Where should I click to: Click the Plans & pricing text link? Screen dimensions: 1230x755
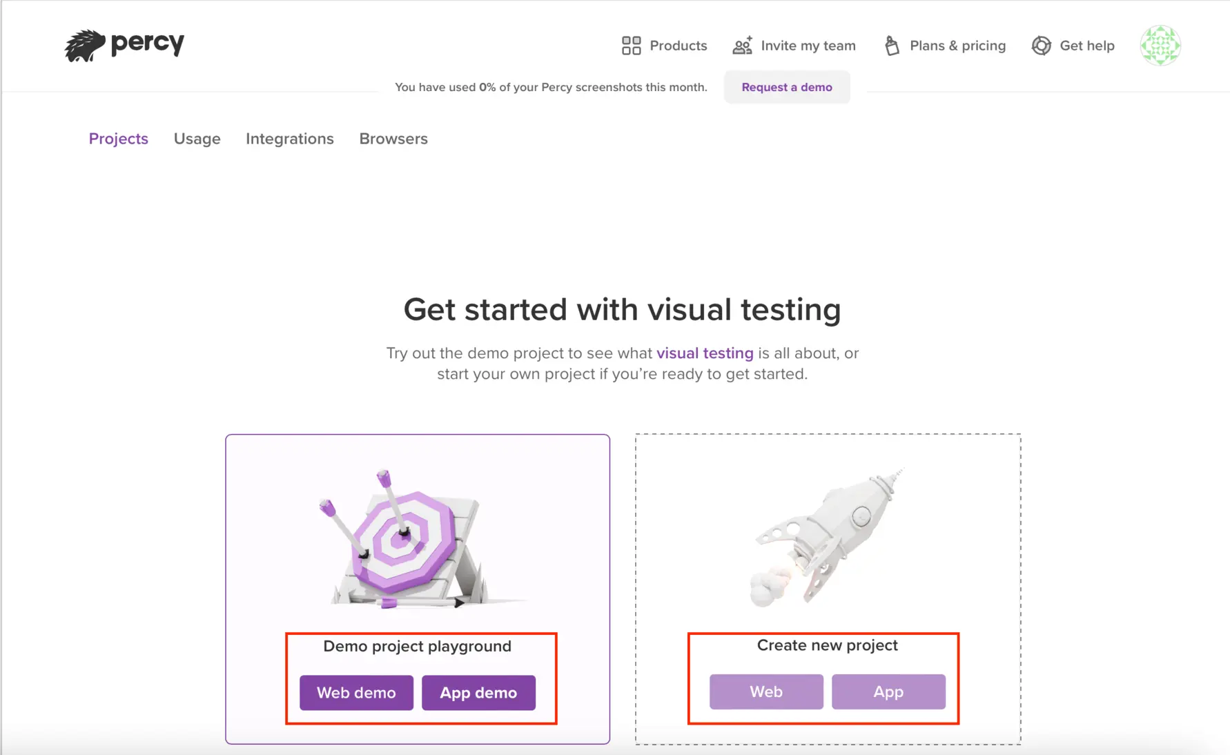957,46
